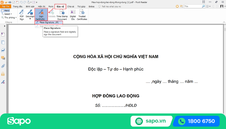Open the page thumbnails panel in sidebar
The image size is (226, 129).
(x=3, y=42)
